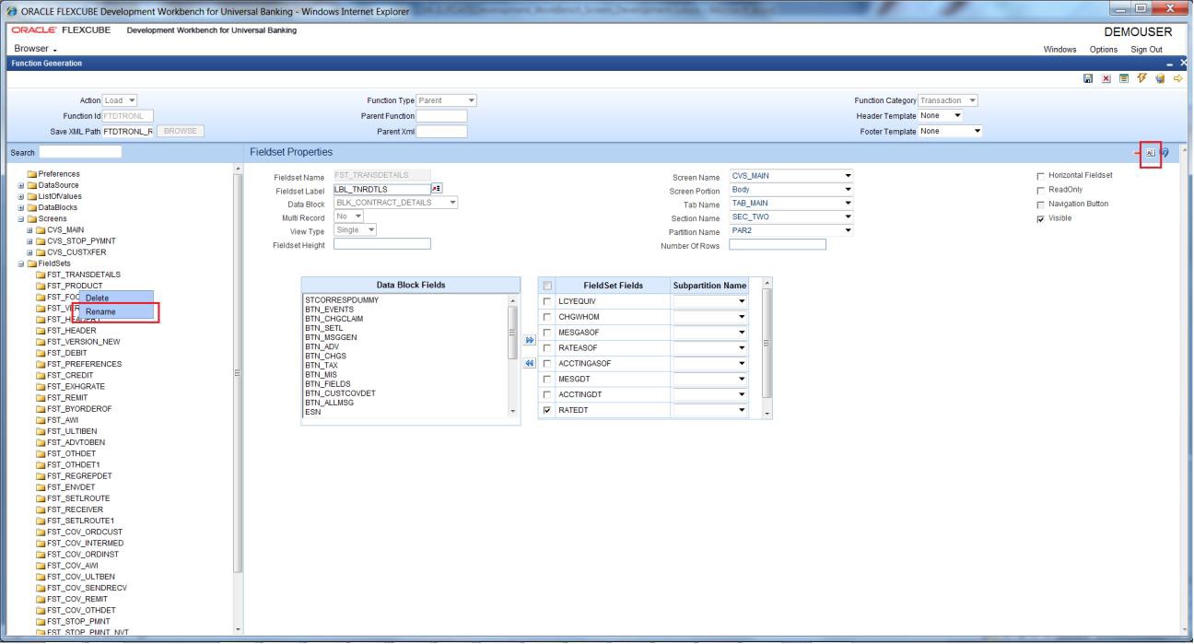Expand the ListOfValues tree node
The width and height of the screenshot is (1194, 644).
(20, 195)
